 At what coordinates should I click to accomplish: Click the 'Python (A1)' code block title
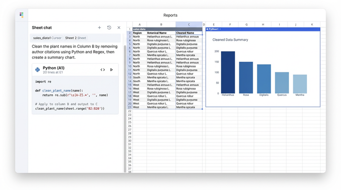pyautogui.click(x=54, y=68)
